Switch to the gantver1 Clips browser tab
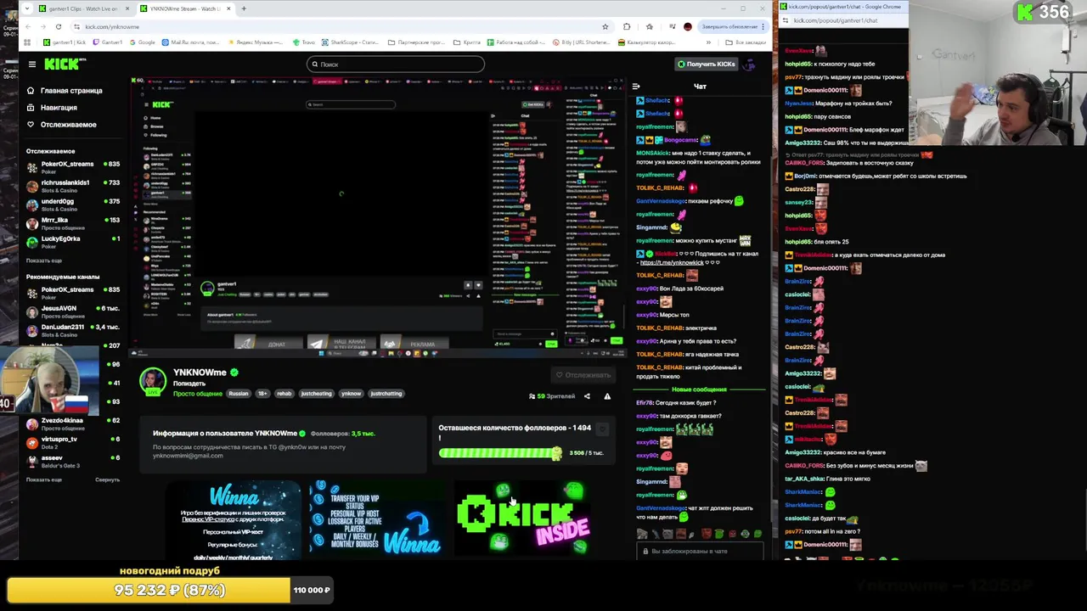1087x611 pixels. pyautogui.click(x=83, y=8)
